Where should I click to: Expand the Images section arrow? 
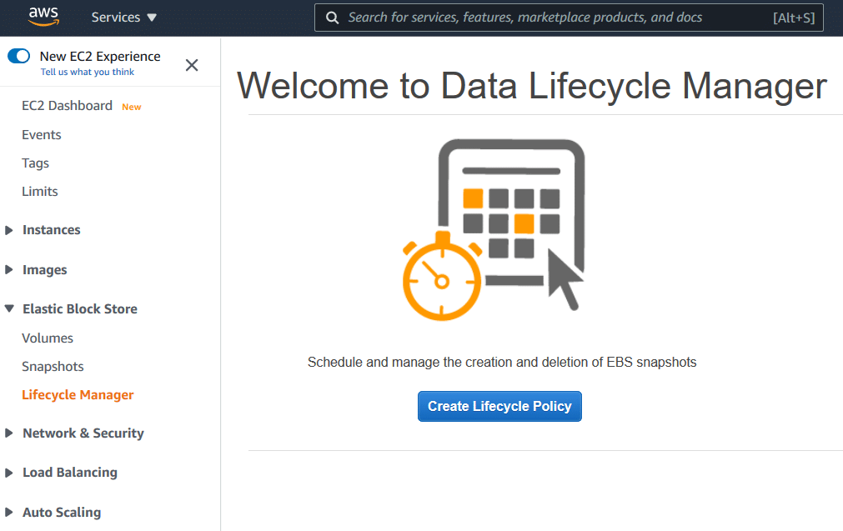pos(8,270)
